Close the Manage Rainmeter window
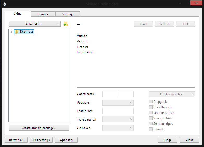The width and height of the screenshot is (204, 147). (x=196, y=3)
